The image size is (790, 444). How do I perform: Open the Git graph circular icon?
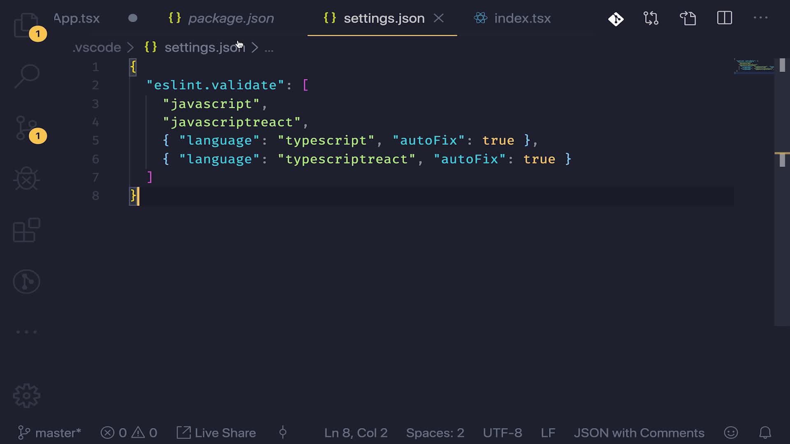[x=26, y=282]
